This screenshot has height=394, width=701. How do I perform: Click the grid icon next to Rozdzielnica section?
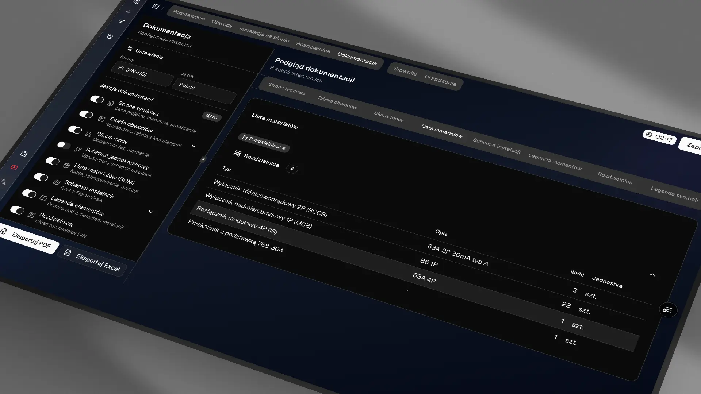click(32, 215)
